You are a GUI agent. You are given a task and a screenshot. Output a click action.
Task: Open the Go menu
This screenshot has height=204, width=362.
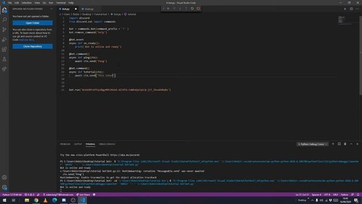tap(44, 3)
